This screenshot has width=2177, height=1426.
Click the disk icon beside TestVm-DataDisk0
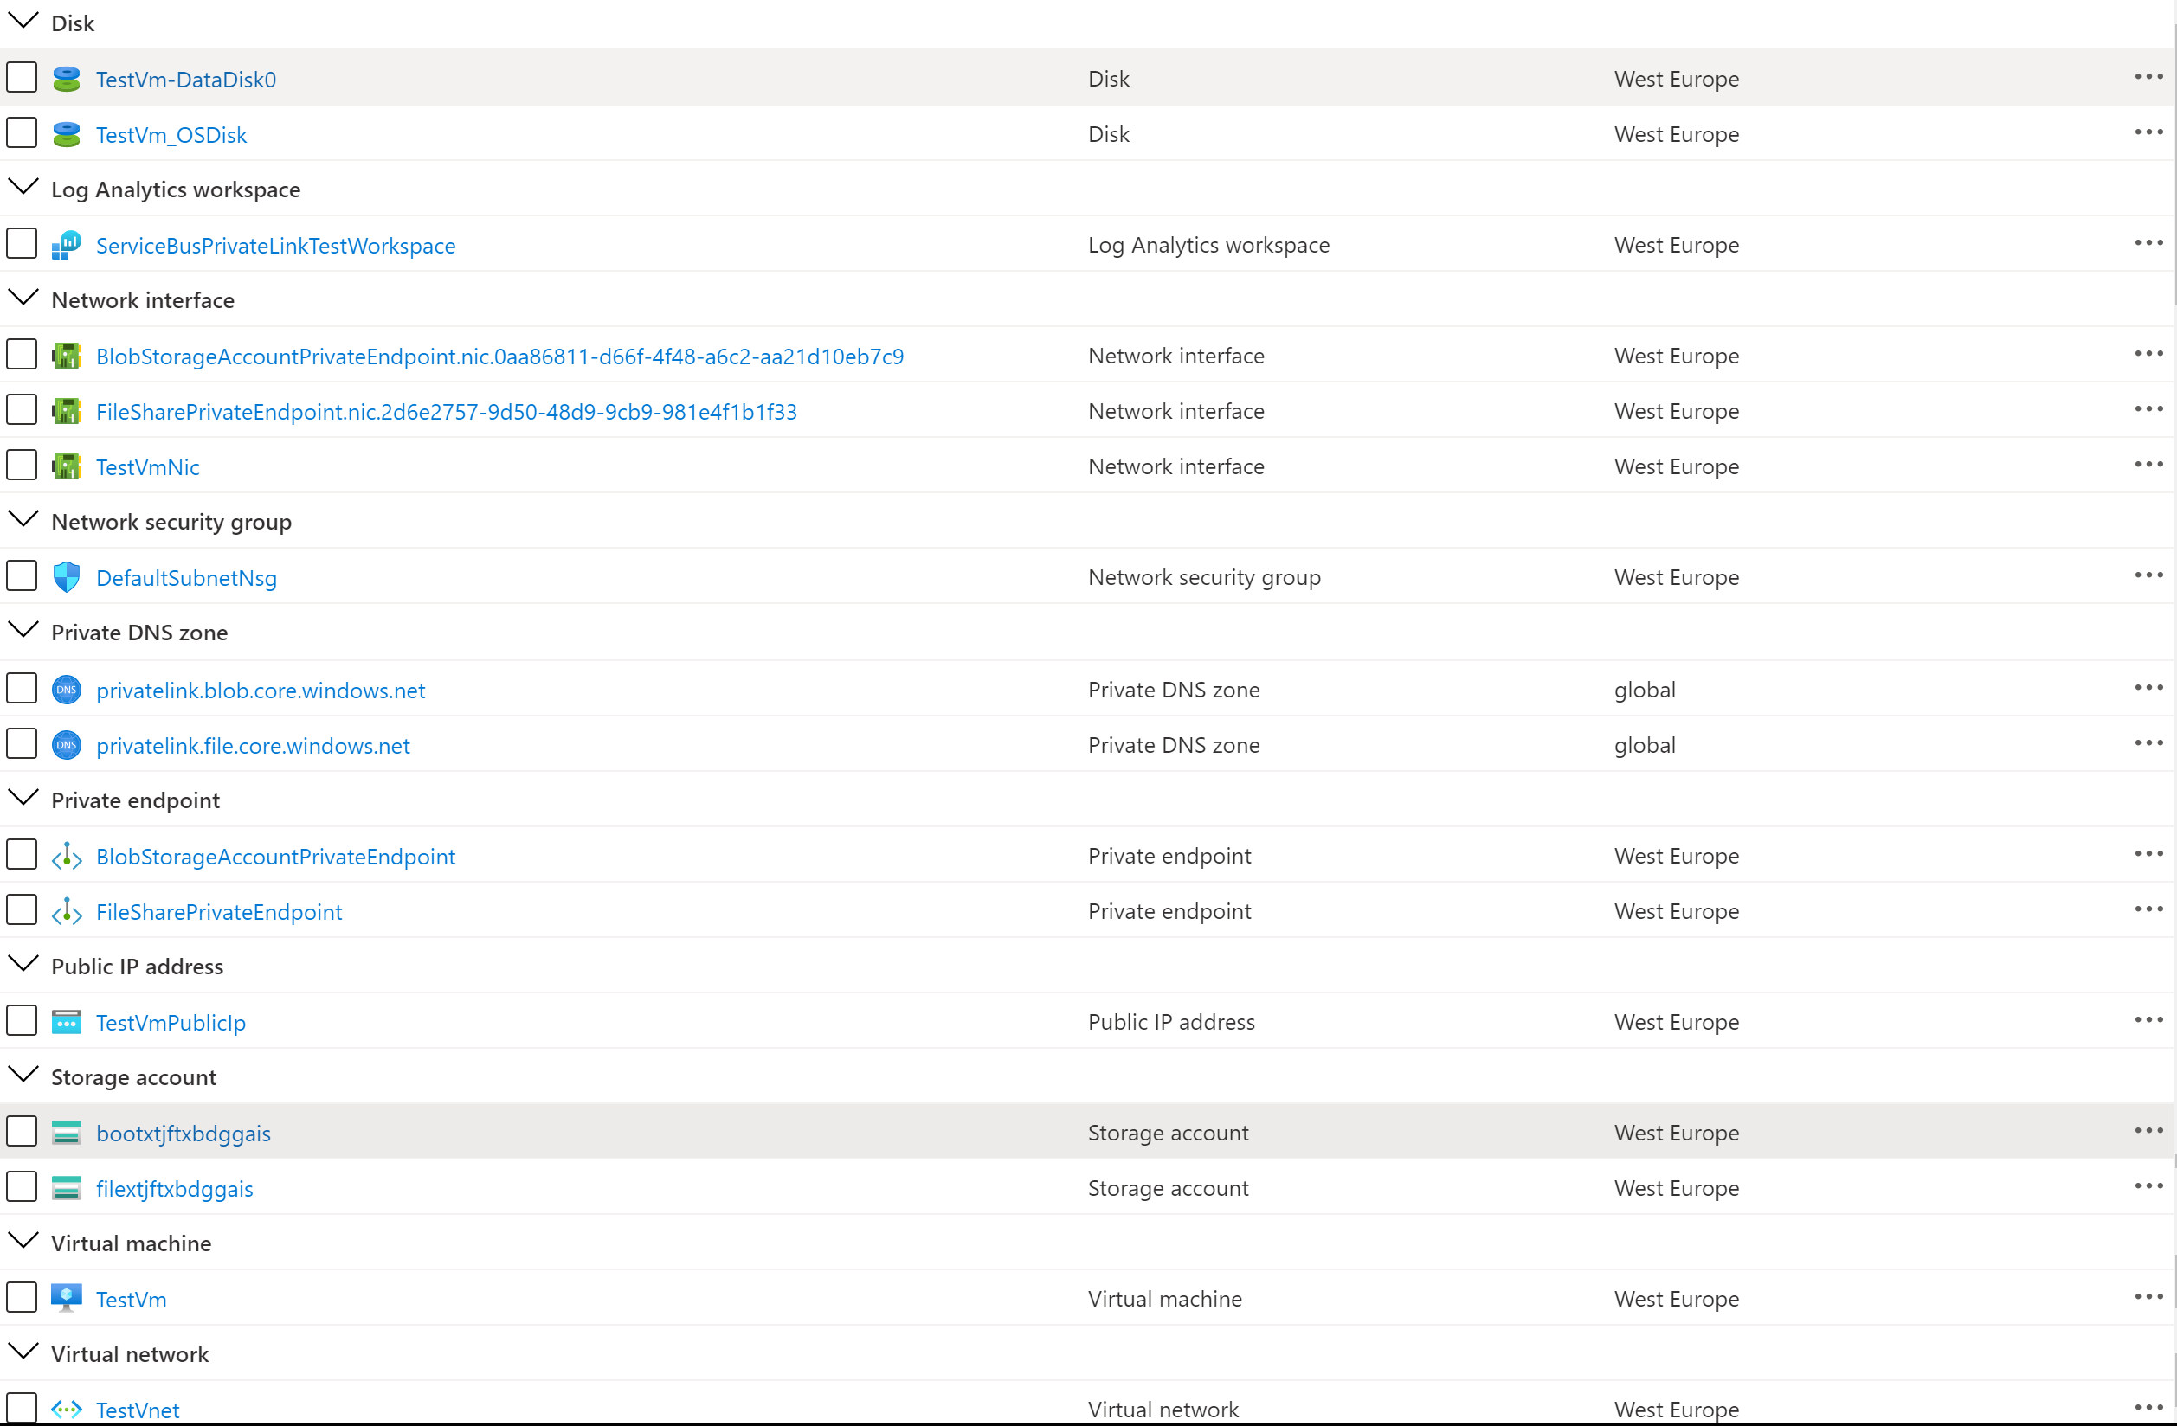(x=66, y=80)
